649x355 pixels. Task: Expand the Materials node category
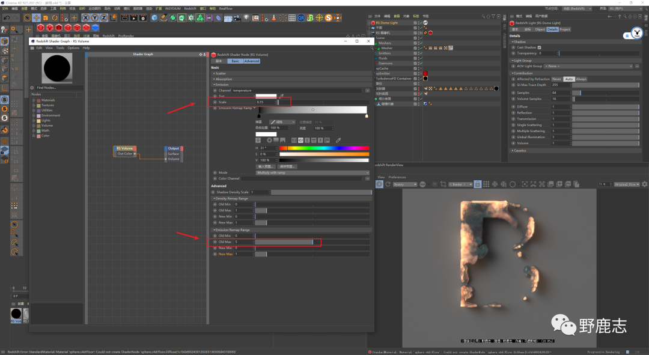coord(34,100)
